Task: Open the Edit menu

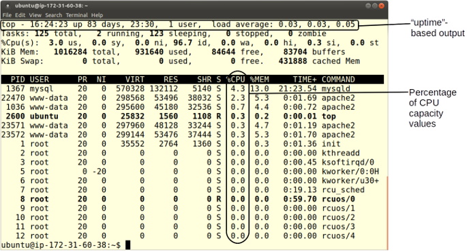Action: click(x=20, y=15)
